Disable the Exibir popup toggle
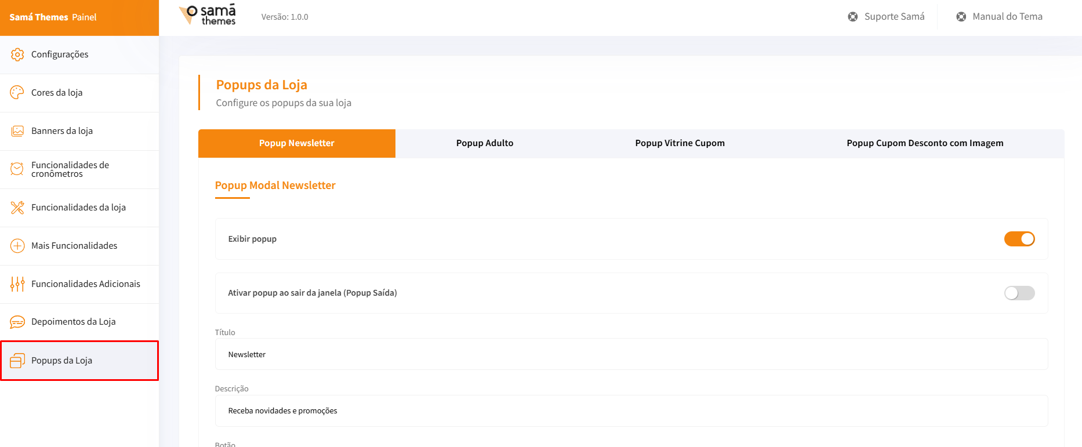The image size is (1082, 447). click(1019, 239)
